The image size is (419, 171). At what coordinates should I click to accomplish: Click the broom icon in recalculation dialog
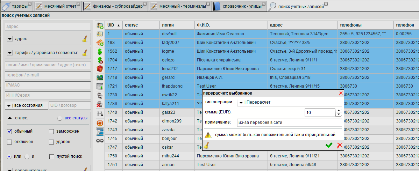207,146
